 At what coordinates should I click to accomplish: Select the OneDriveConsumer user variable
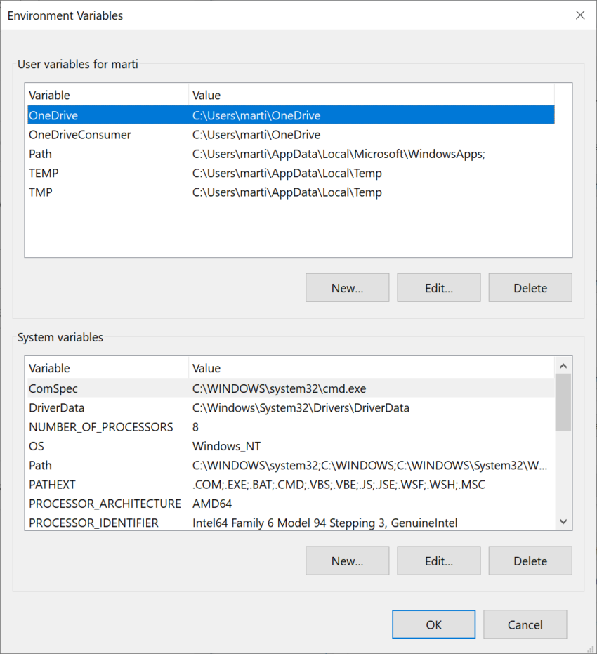click(80, 135)
